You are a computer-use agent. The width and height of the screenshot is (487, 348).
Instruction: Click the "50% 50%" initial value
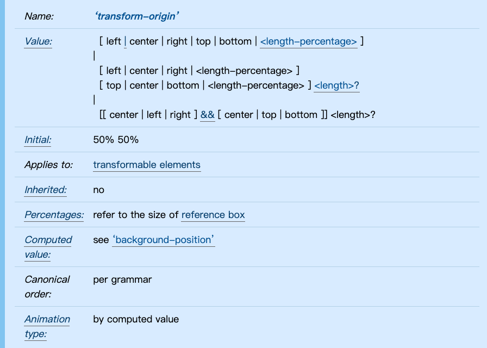pos(116,140)
